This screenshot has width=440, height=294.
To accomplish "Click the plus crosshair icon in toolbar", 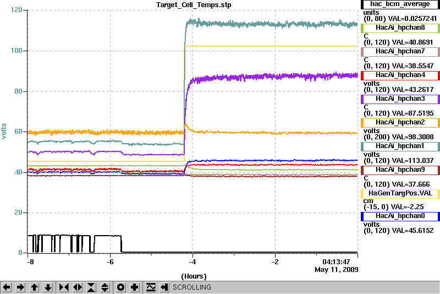I will pos(135,287).
